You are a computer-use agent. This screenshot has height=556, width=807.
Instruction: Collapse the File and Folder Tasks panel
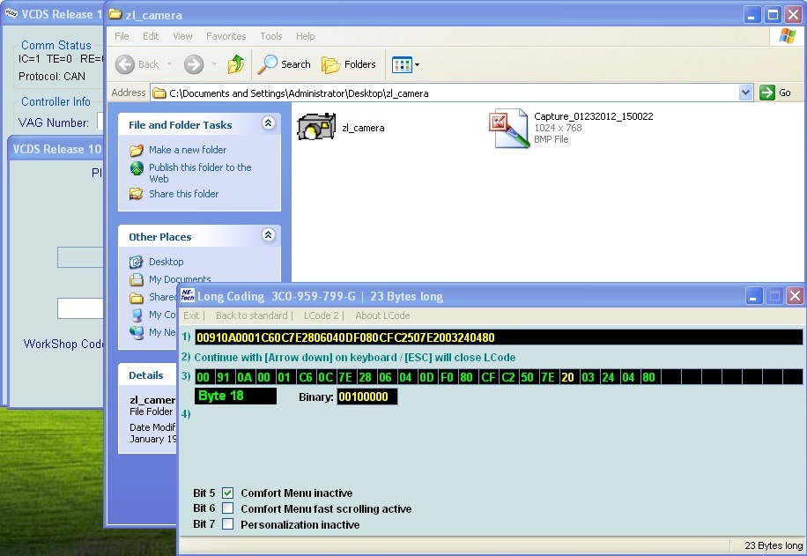click(268, 123)
